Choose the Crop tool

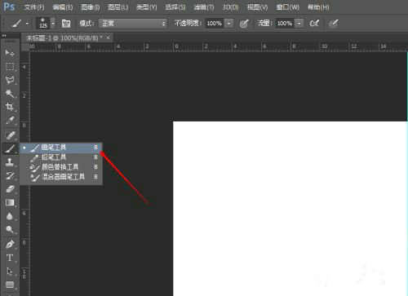tap(10, 107)
